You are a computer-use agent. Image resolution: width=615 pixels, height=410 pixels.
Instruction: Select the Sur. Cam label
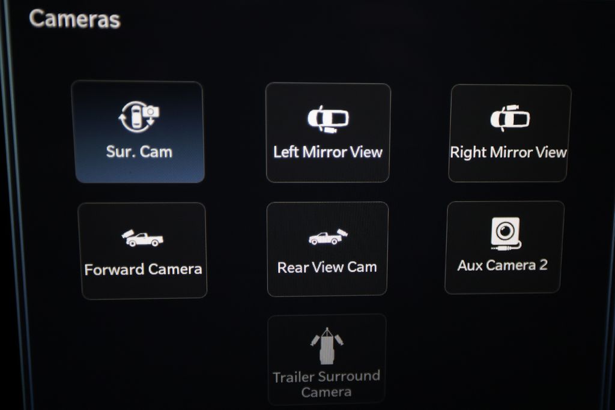click(139, 152)
